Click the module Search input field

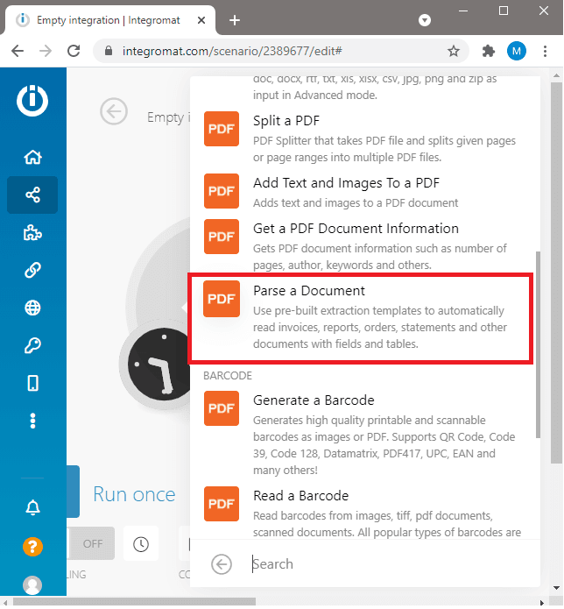coord(385,564)
